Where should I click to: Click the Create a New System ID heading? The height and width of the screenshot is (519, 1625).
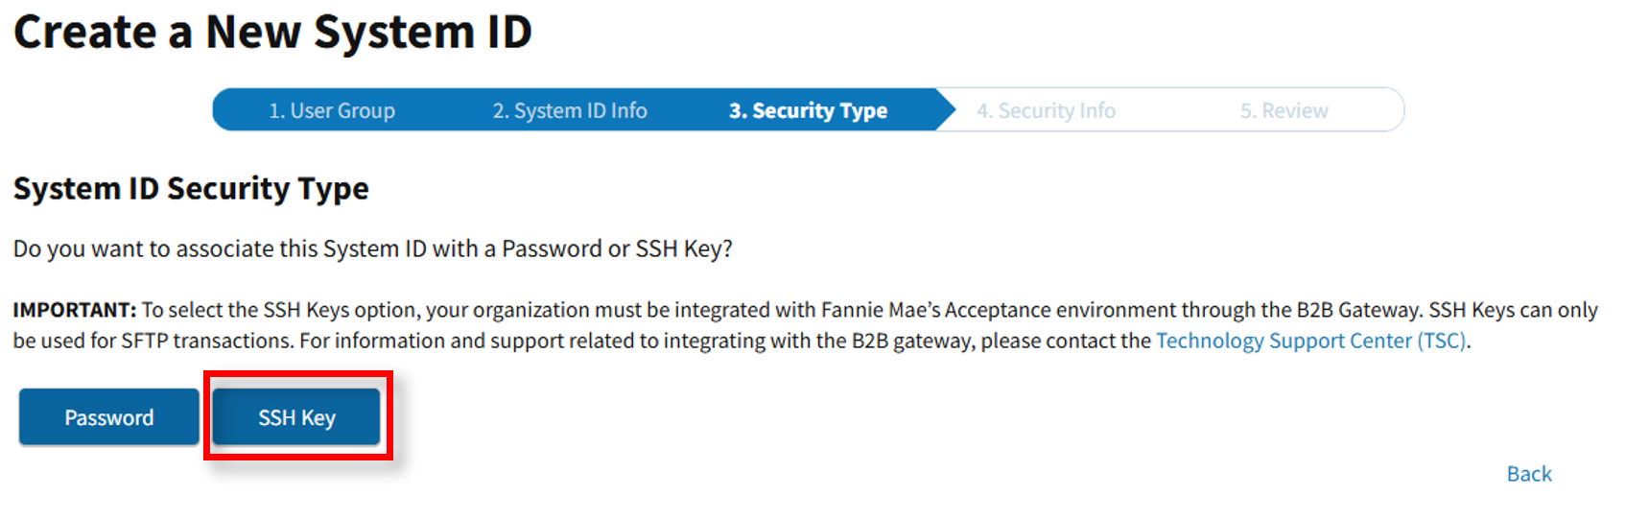pos(272,32)
